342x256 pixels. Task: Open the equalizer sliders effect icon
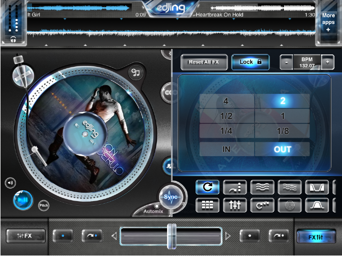[235, 205]
